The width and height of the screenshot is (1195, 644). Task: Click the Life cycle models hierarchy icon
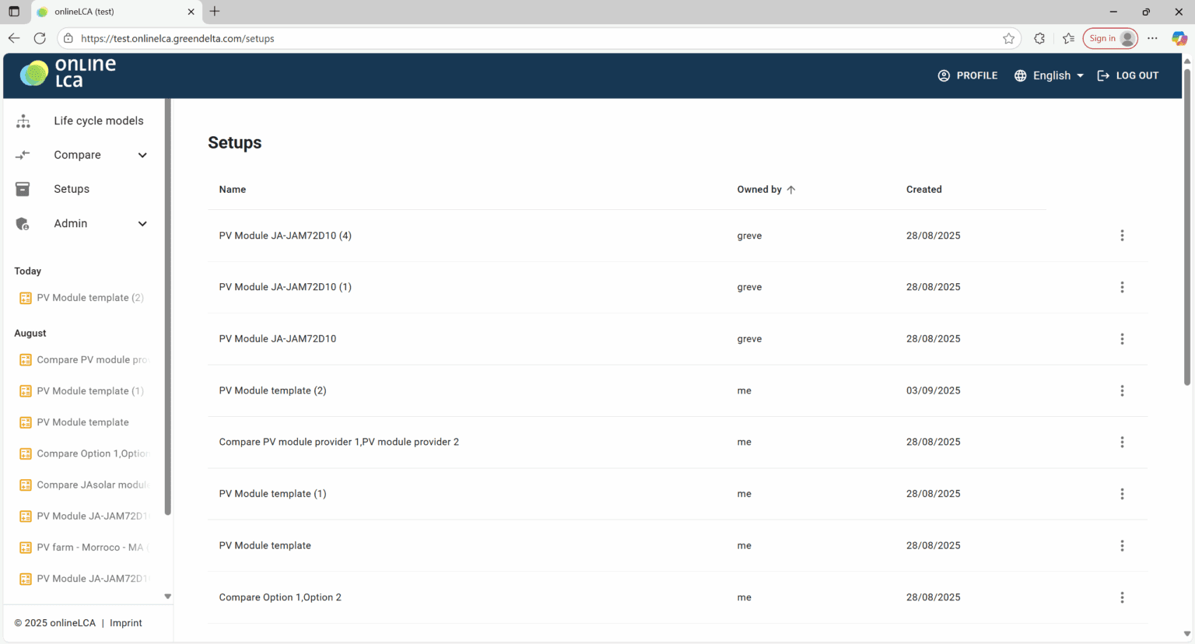pos(23,121)
